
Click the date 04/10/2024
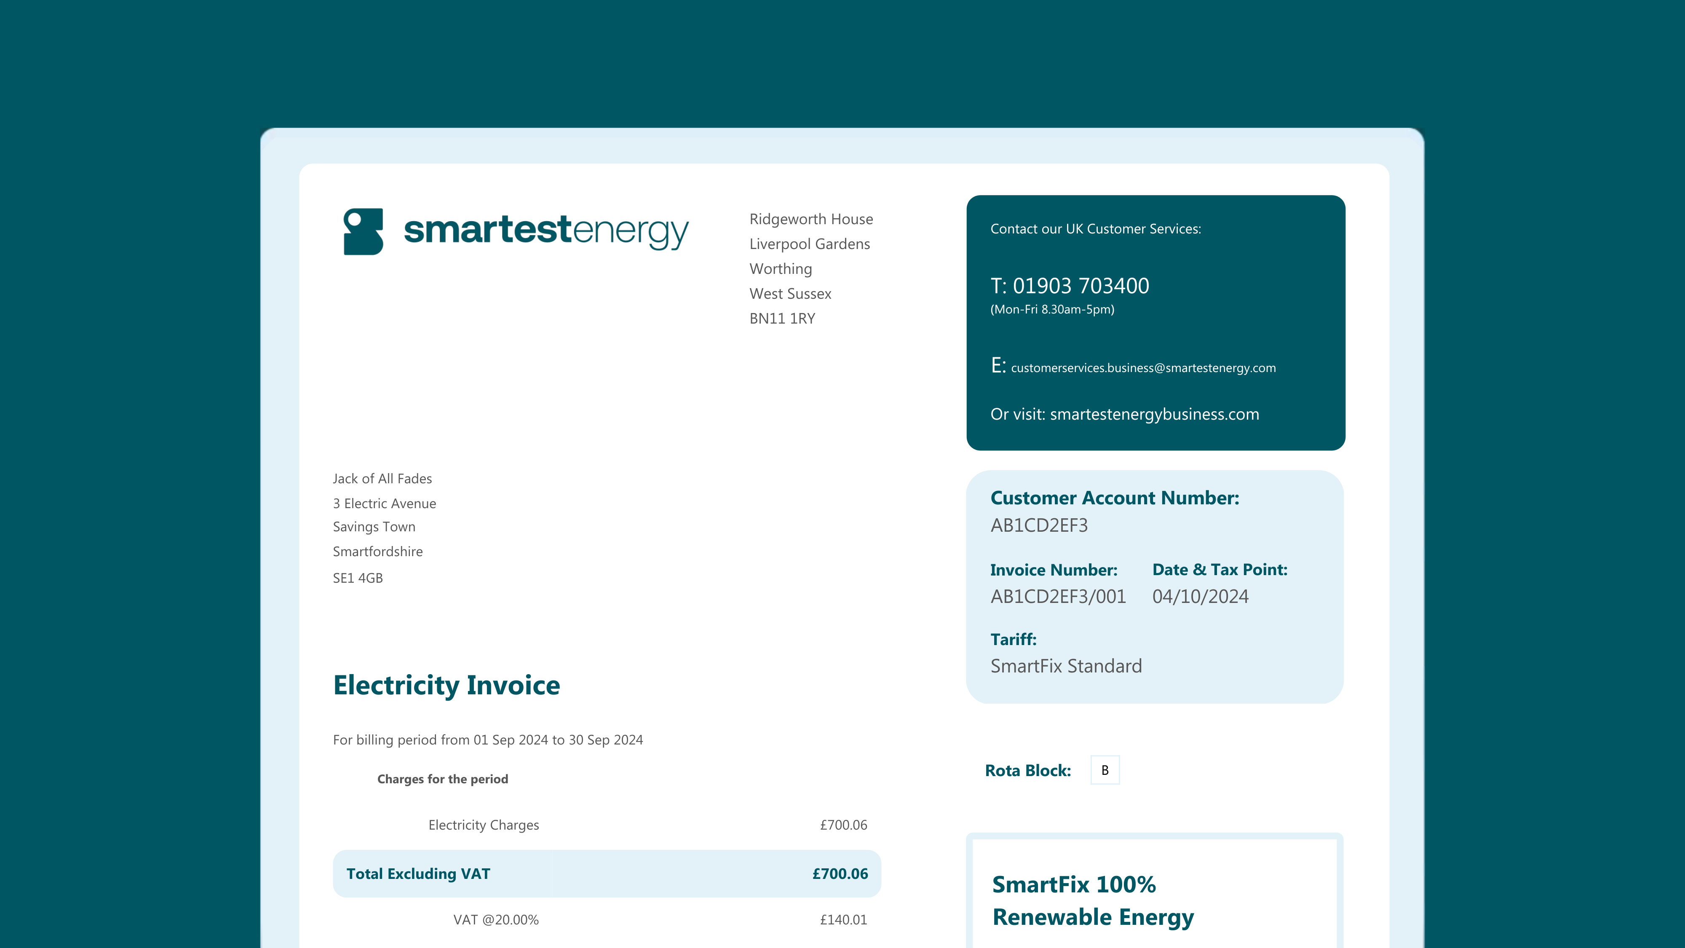point(1200,597)
